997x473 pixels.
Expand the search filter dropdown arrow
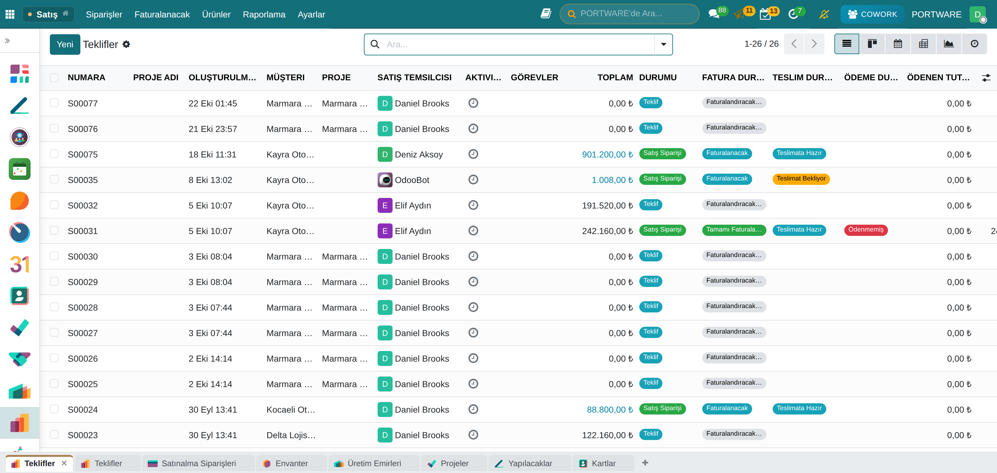click(x=663, y=44)
